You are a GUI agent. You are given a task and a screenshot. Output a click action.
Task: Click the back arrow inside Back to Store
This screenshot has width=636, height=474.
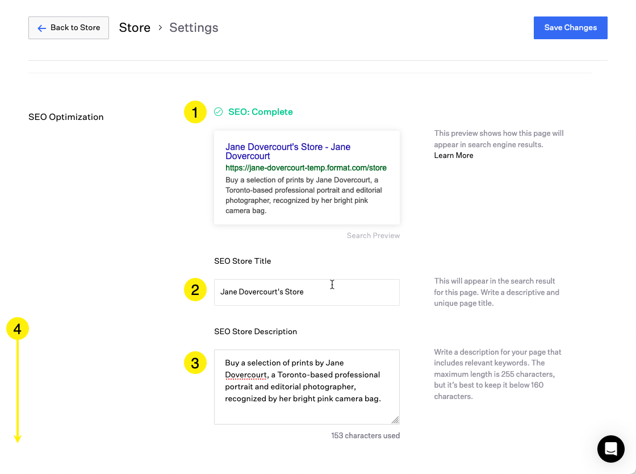pyautogui.click(x=41, y=27)
